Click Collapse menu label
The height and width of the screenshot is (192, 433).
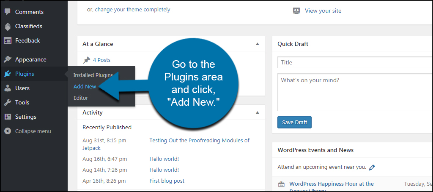click(x=33, y=131)
